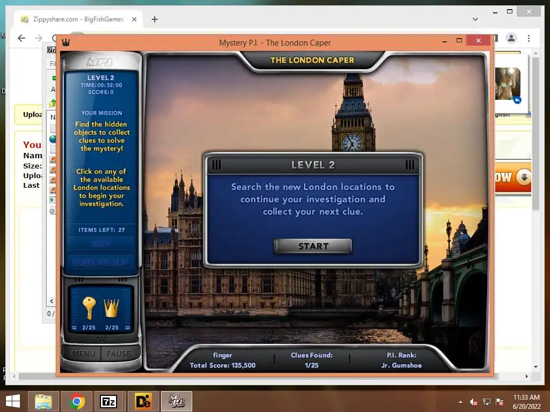Click 7-Zip icon in background window title
The width and height of the screenshot is (550, 412).
[51, 50]
